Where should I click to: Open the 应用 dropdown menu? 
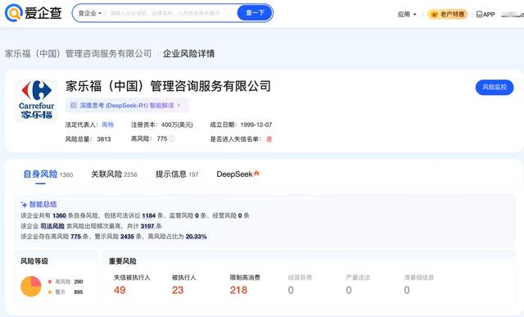407,15
